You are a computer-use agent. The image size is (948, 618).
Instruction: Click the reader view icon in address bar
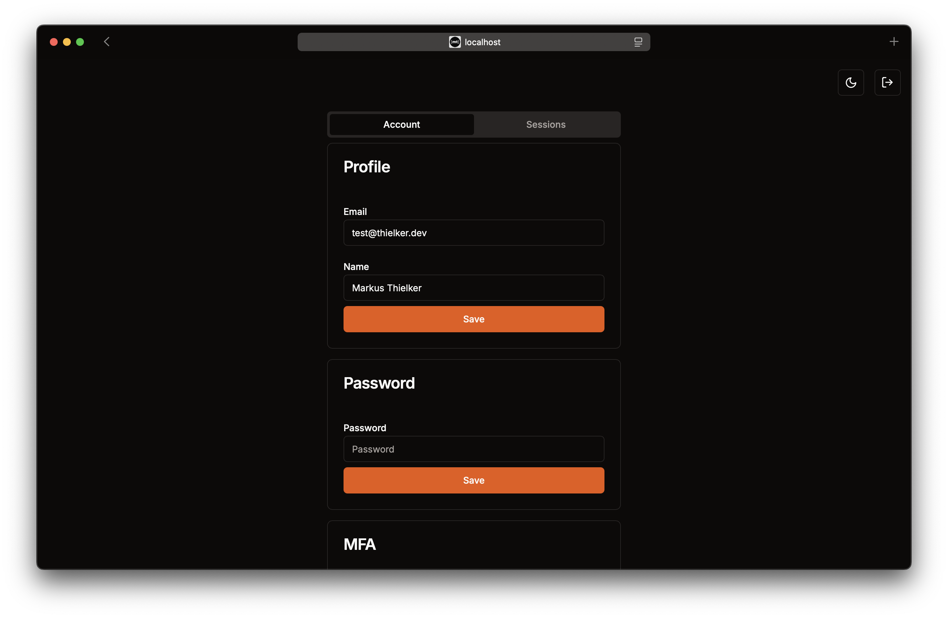coord(638,42)
